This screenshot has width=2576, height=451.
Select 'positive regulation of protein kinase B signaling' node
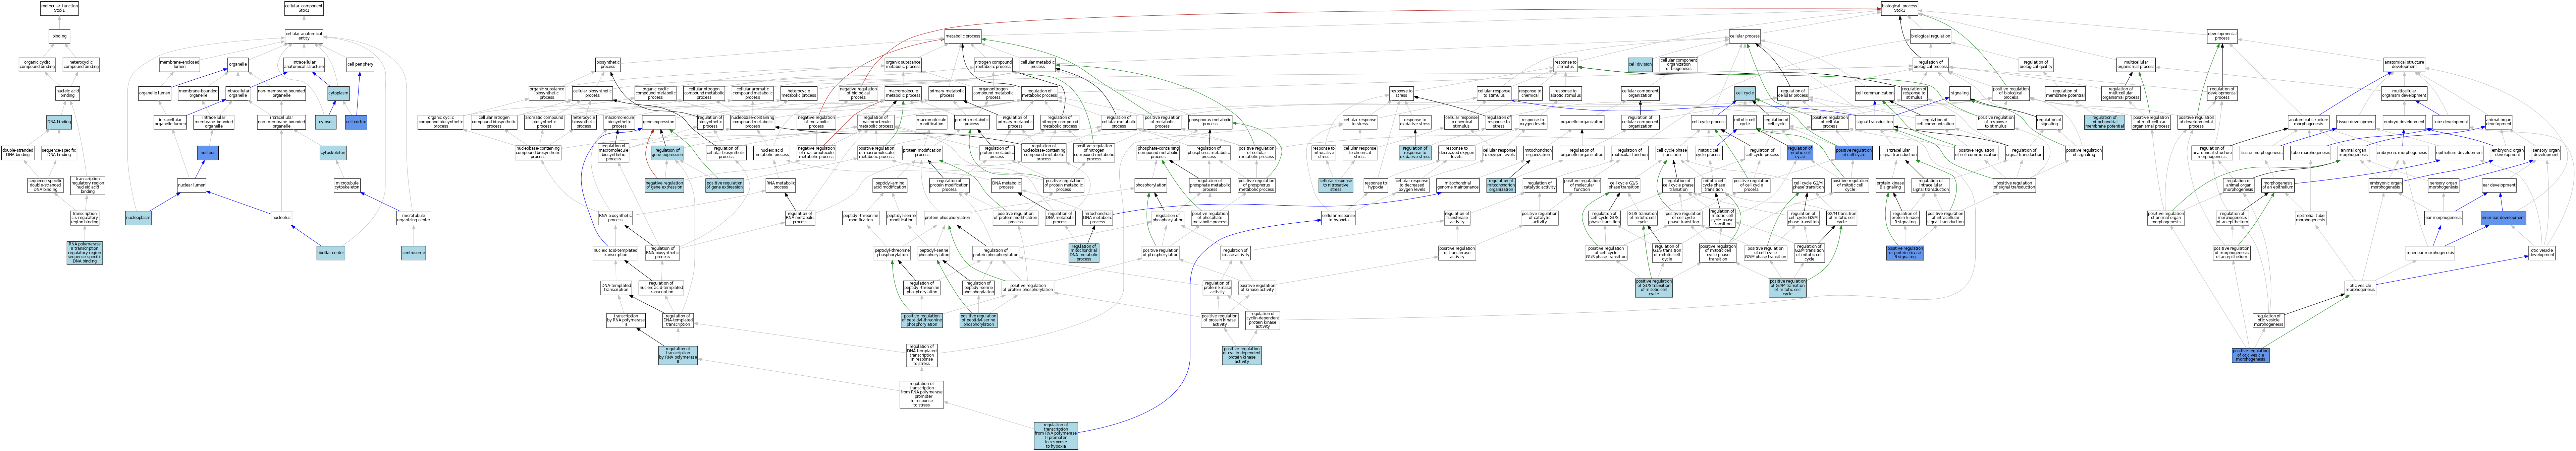(1906, 252)
